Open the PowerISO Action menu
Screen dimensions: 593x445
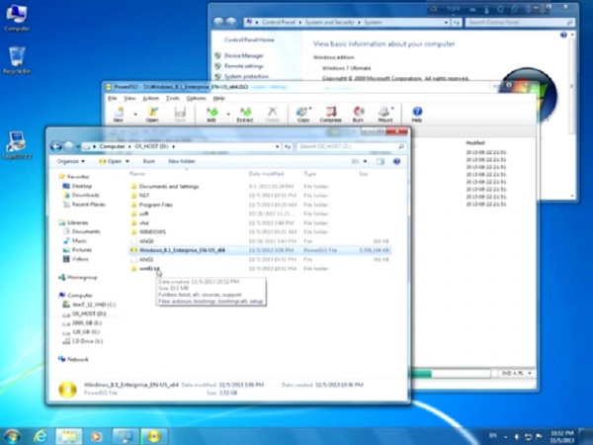click(150, 98)
